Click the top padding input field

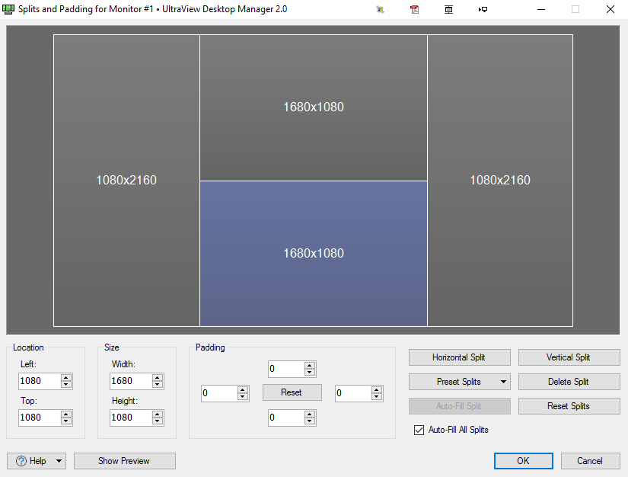point(286,369)
